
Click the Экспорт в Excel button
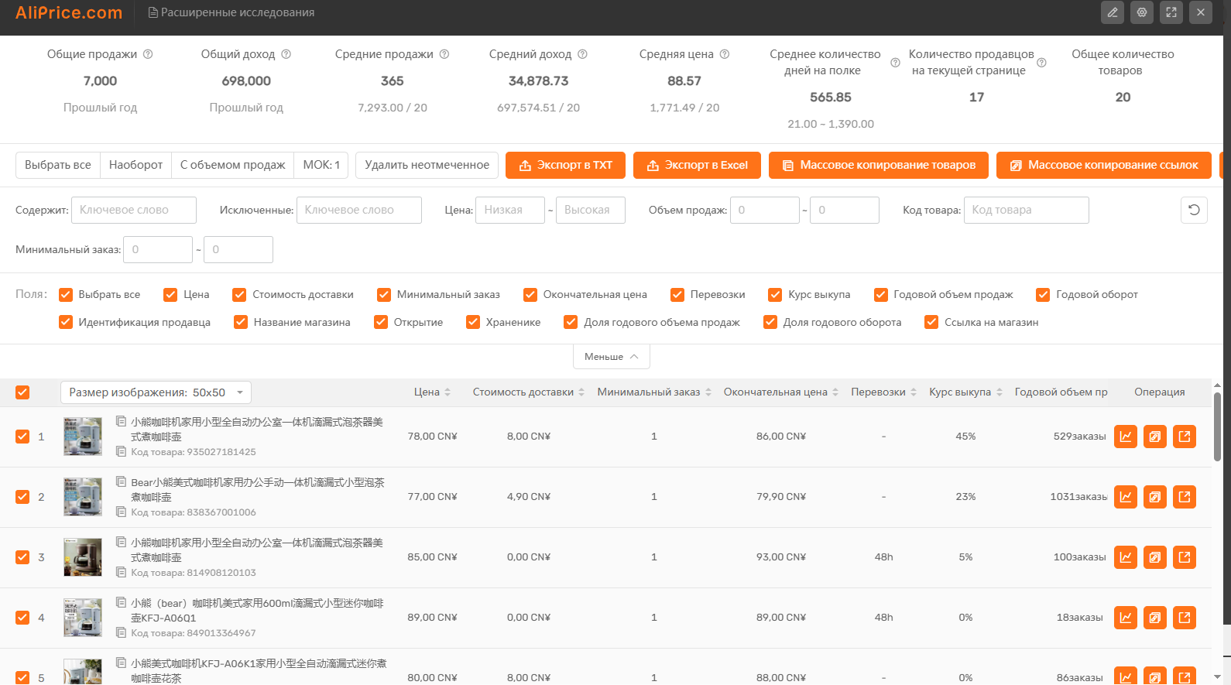(697, 165)
